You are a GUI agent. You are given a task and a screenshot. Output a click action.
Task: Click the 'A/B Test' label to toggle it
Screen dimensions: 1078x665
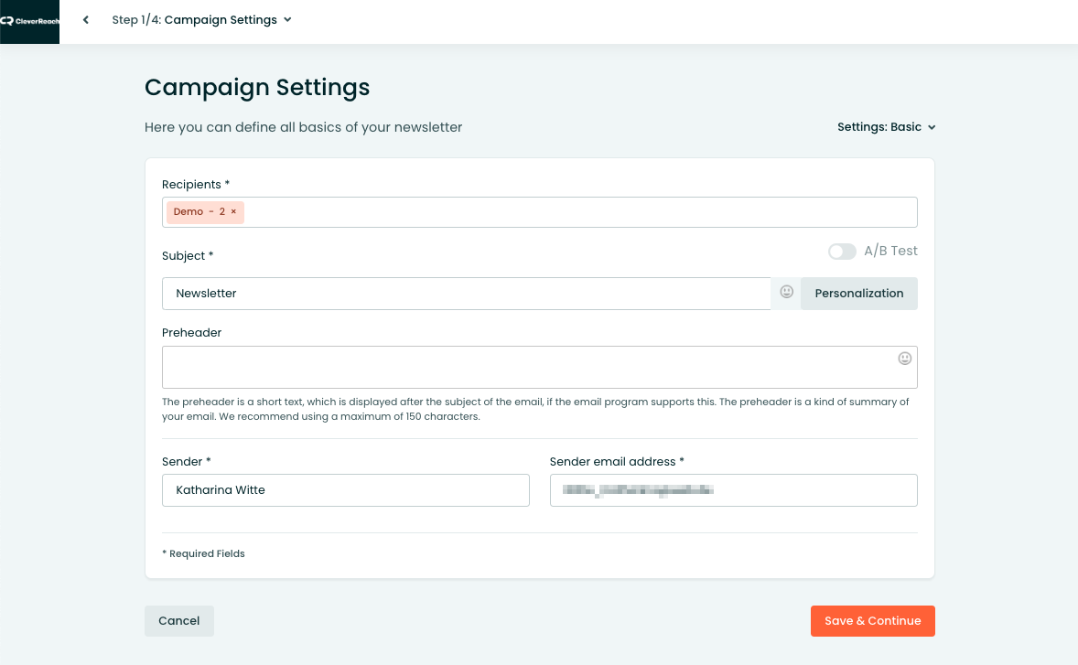pos(889,251)
